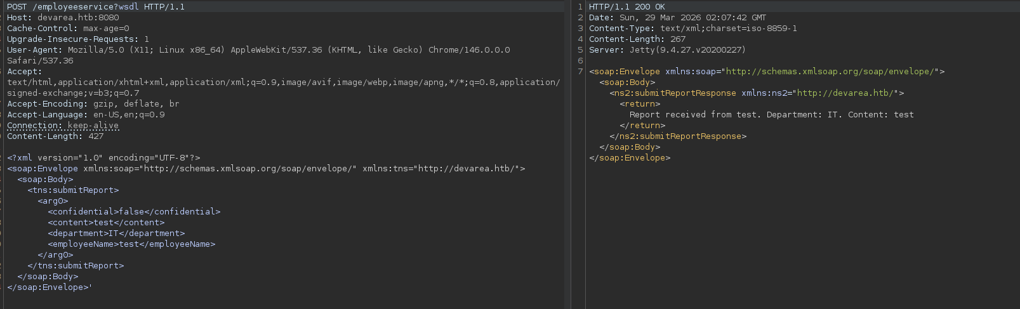Click the employeeName test element
The image size is (1020, 309).
[x=131, y=244]
